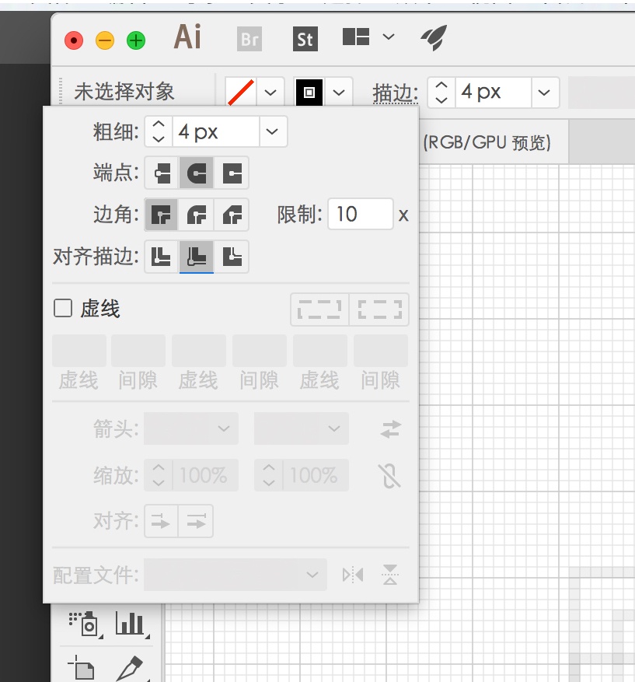Screen dimensions: 635x682
Task: Click the green macOS zoom window button
Action: pos(136,40)
